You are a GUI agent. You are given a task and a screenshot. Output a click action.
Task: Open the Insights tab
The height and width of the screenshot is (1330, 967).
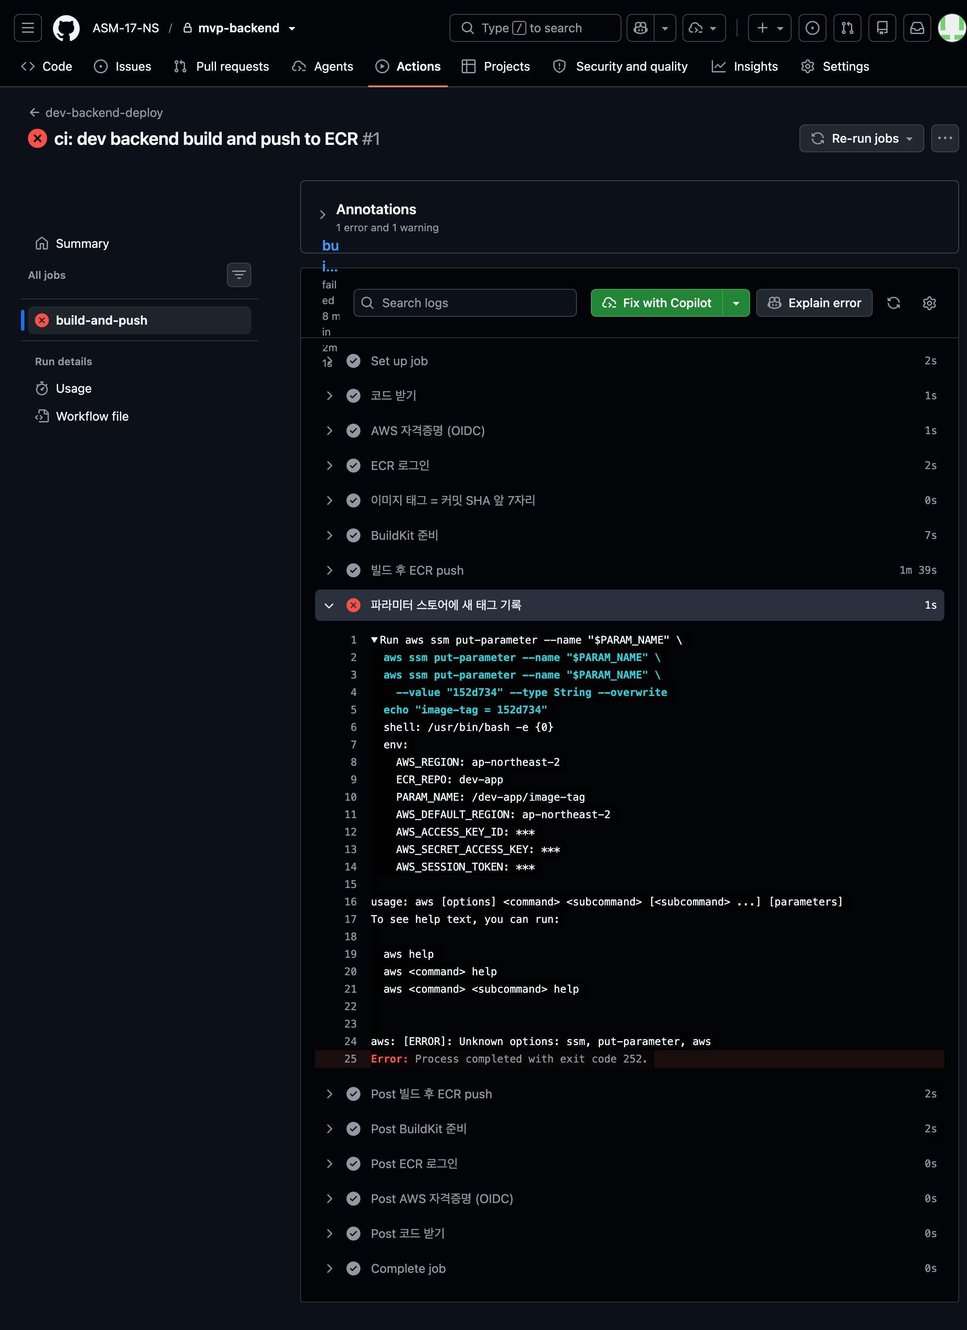tap(745, 66)
